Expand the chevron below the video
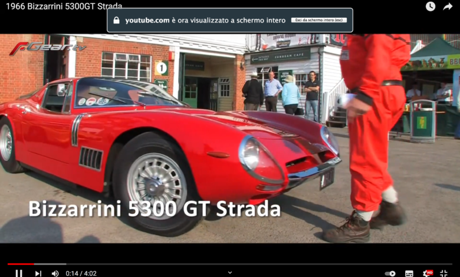 click(x=230, y=273)
